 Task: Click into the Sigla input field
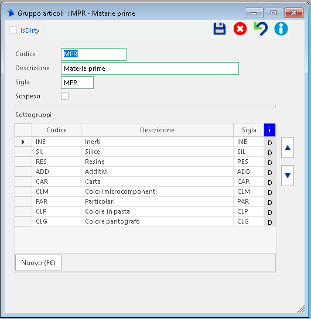pyautogui.click(x=77, y=83)
